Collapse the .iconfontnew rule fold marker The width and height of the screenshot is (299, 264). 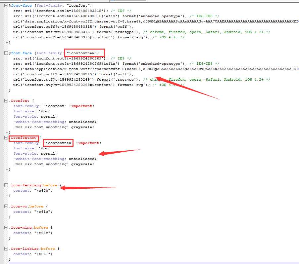coord(6,137)
